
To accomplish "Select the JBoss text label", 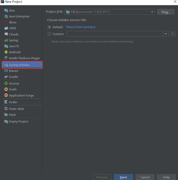I will (13, 22).
